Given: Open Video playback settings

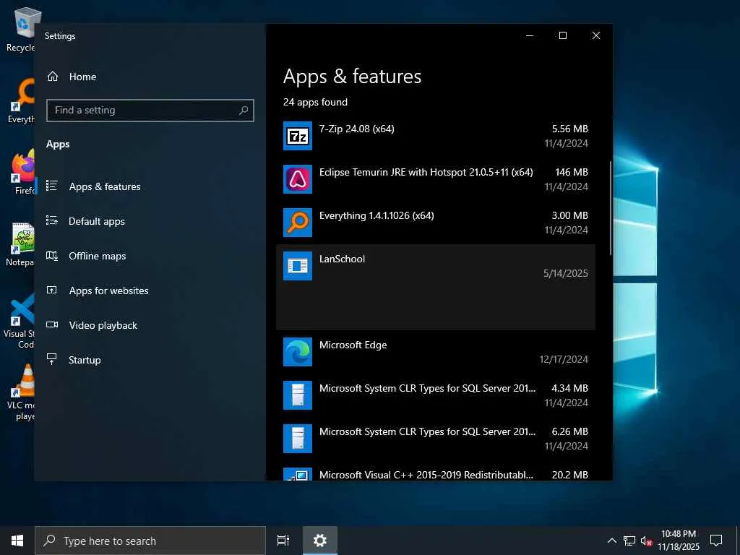Looking at the screenshot, I should click(x=103, y=325).
